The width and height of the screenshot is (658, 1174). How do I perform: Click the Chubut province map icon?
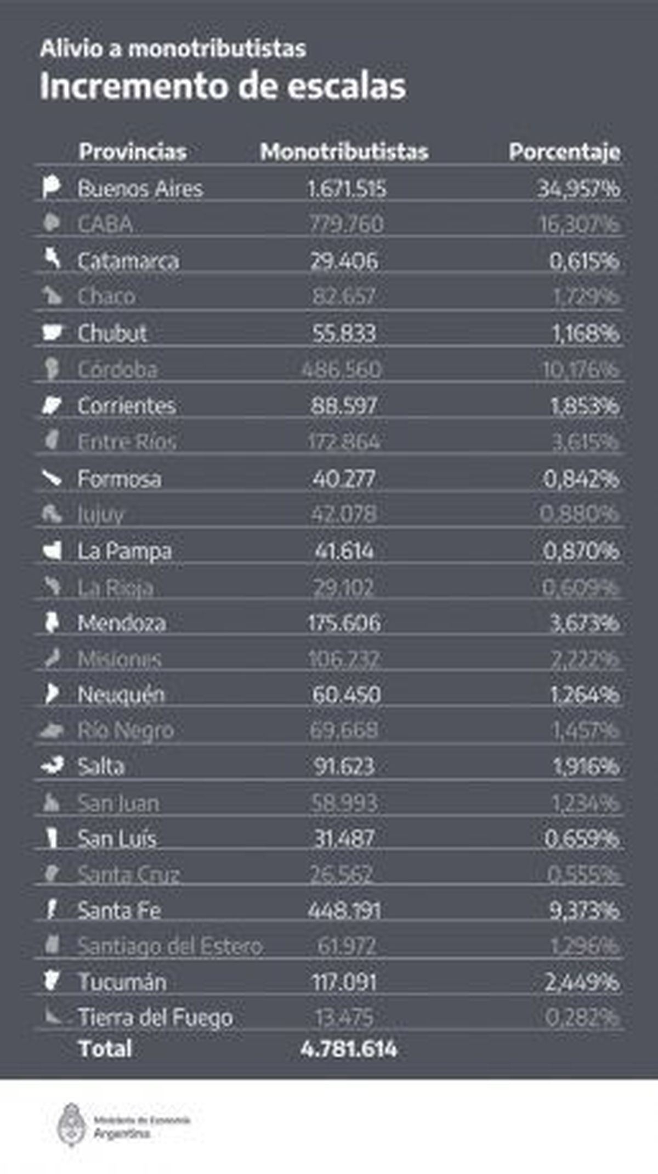click(52, 332)
